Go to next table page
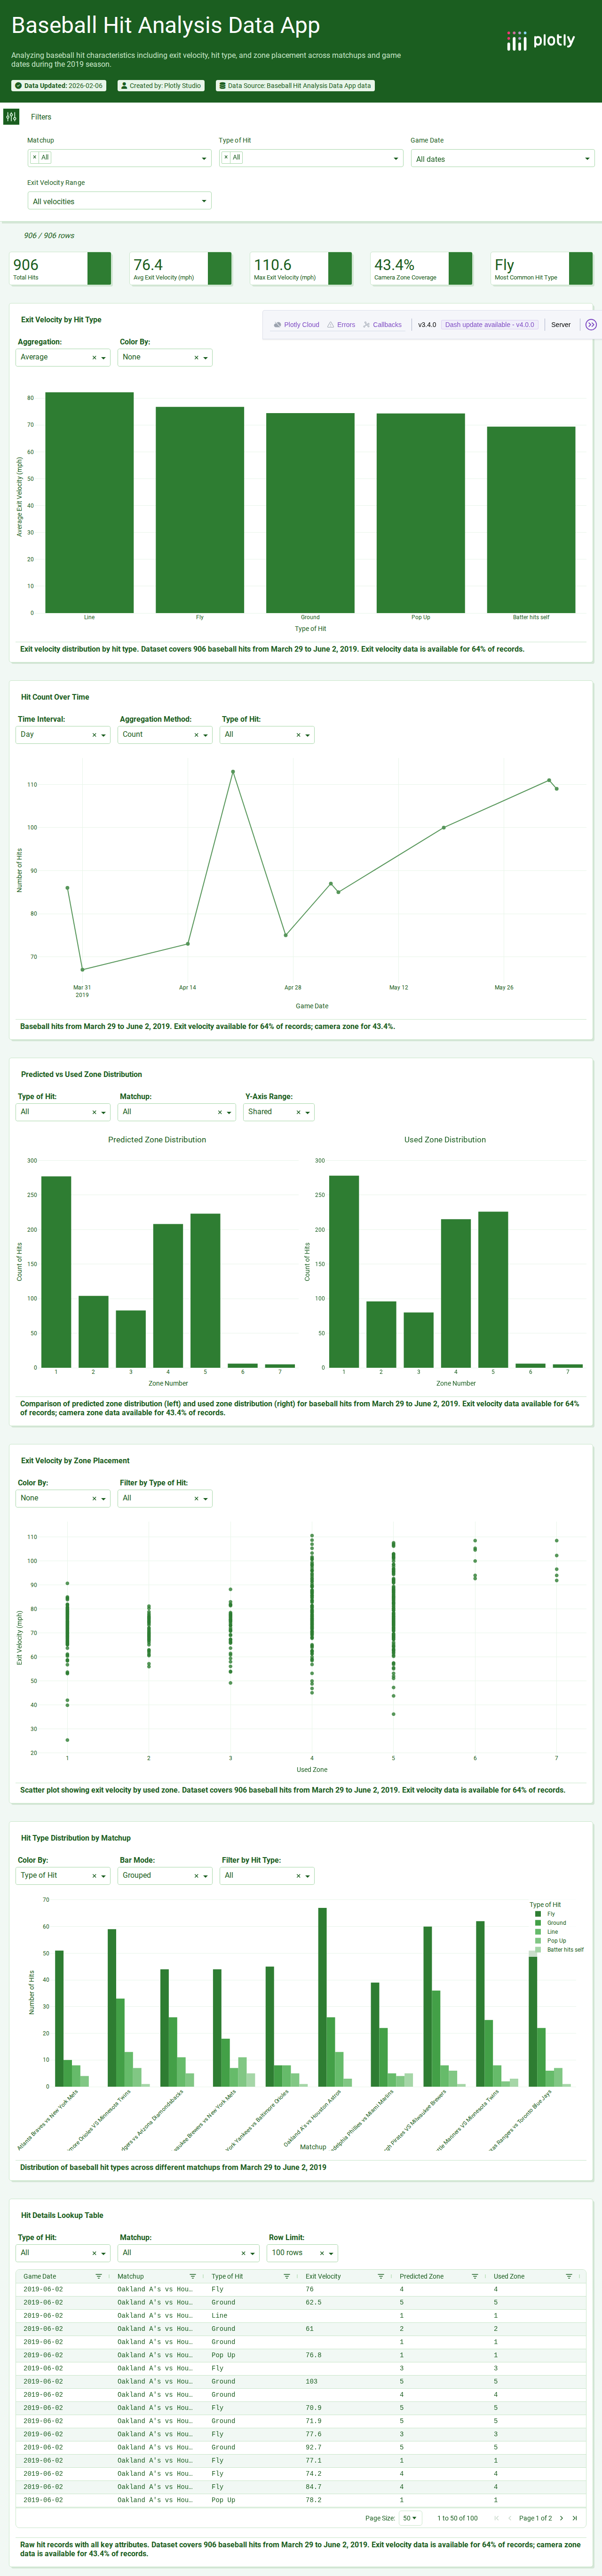Screen dimensions: 602x2576 [561, 2518]
